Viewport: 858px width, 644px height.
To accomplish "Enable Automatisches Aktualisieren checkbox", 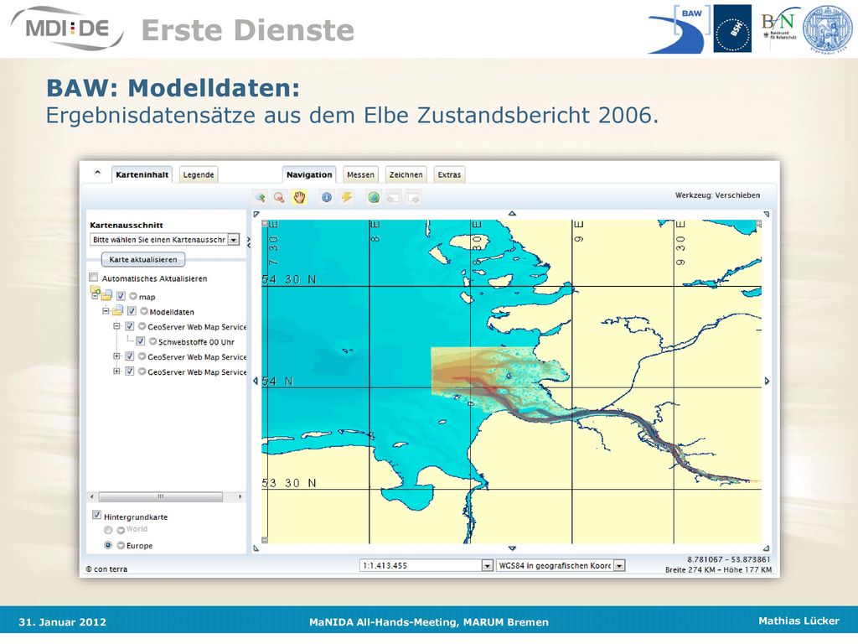I will point(94,277).
